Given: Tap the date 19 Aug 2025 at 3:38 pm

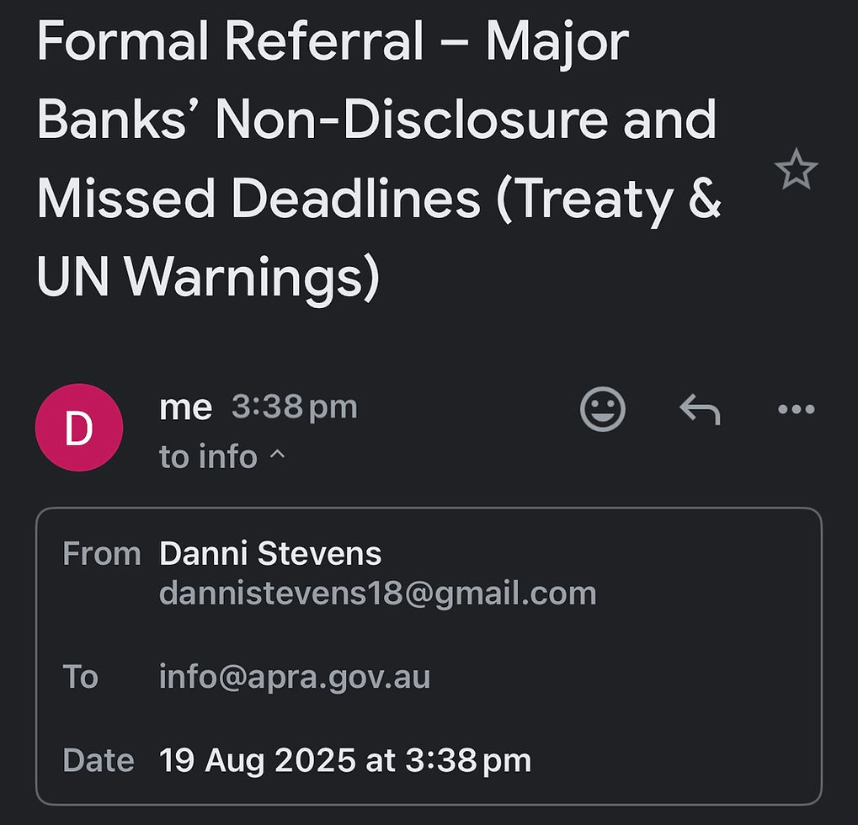Looking at the screenshot, I should pyautogui.click(x=345, y=760).
